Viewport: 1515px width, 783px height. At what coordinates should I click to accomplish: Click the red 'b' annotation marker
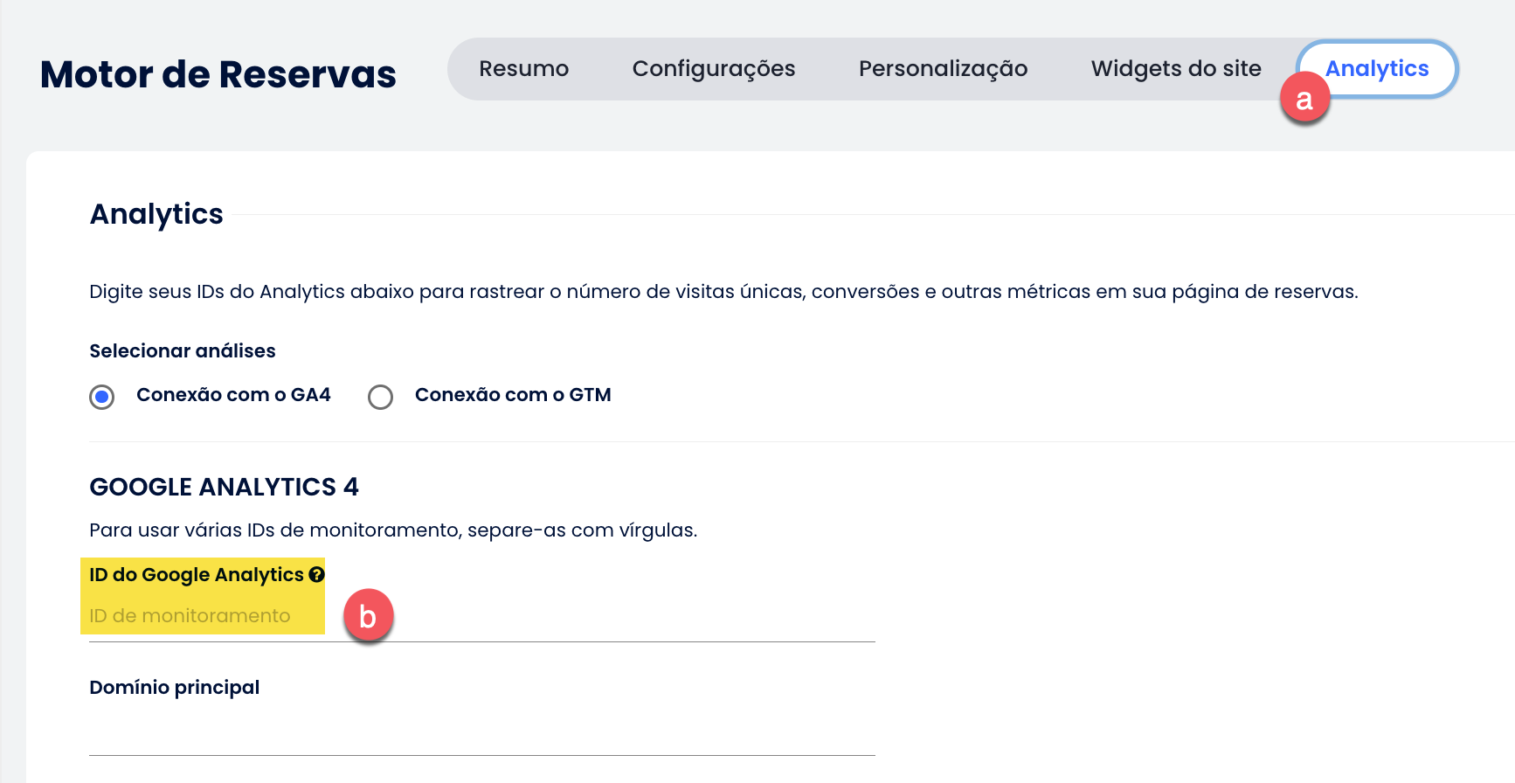368,616
